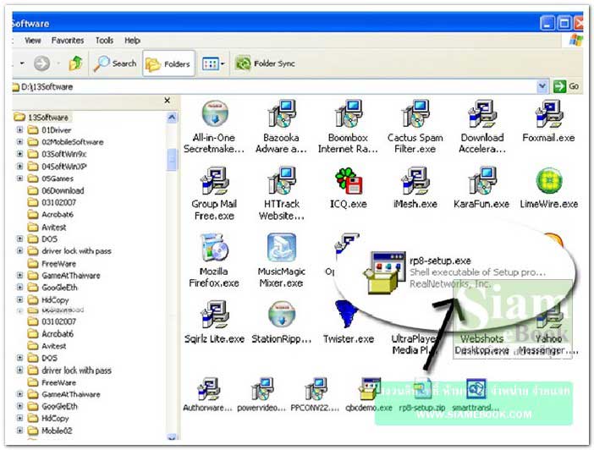Screen dimensions: 594x450
Task: Select the HTTrack Website file icon
Action: pos(282,181)
